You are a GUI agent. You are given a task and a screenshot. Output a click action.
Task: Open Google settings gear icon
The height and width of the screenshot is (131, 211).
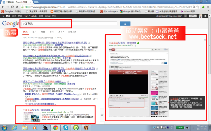[205, 16]
